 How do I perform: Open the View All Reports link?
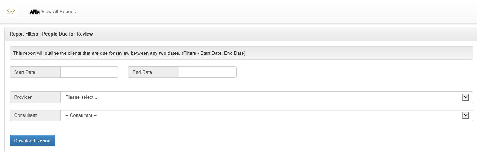[59, 12]
